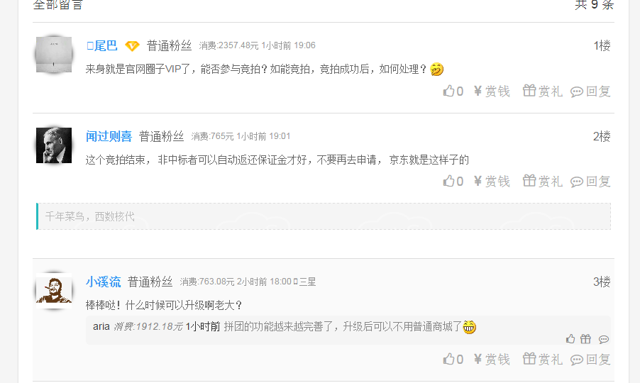Viewport: 640px width, 383px height.
Task: Like the 1楼 comment by 尾巴
Action: pos(453,91)
